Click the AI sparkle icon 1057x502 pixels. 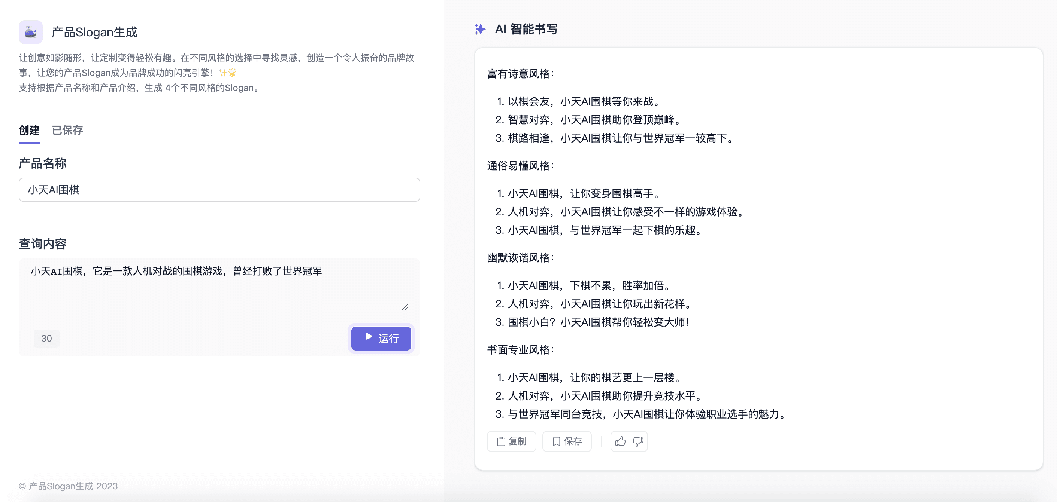point(480,29)
